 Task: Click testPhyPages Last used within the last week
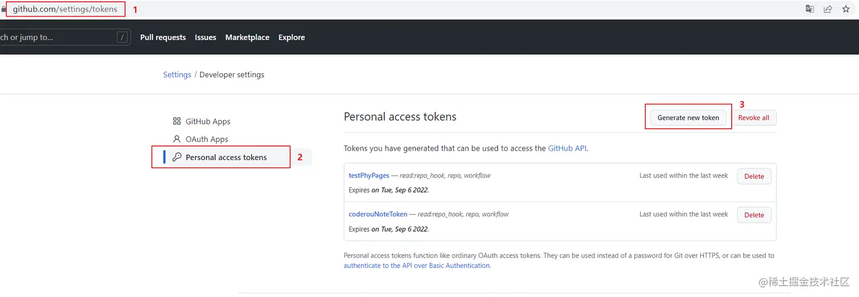click(x=683, y=175)
